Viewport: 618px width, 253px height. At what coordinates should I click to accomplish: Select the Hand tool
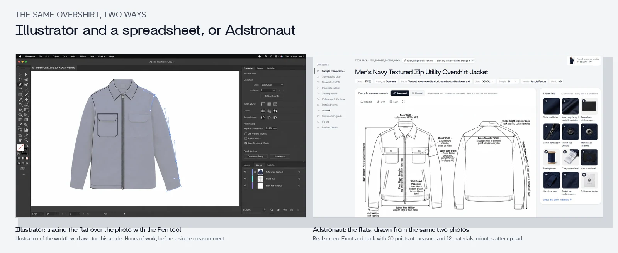20,140
